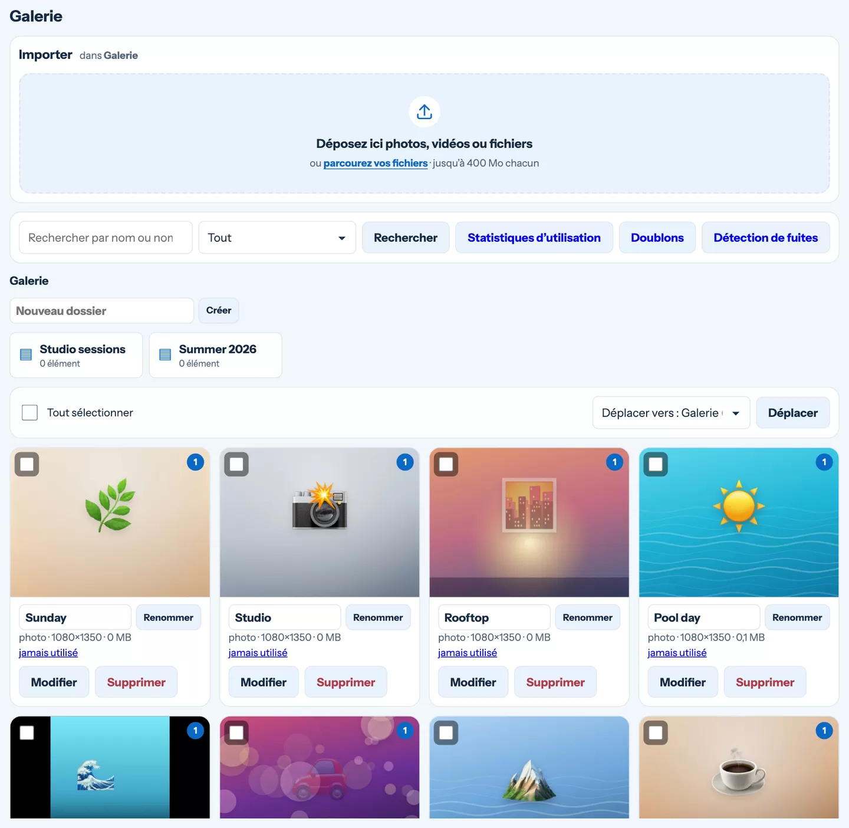The height and width of the screenshot is (828, 849).
Task: Select the Studio photo checkbox
Action: (236, 464)
